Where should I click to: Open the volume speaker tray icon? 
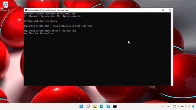tap(178, 106)
